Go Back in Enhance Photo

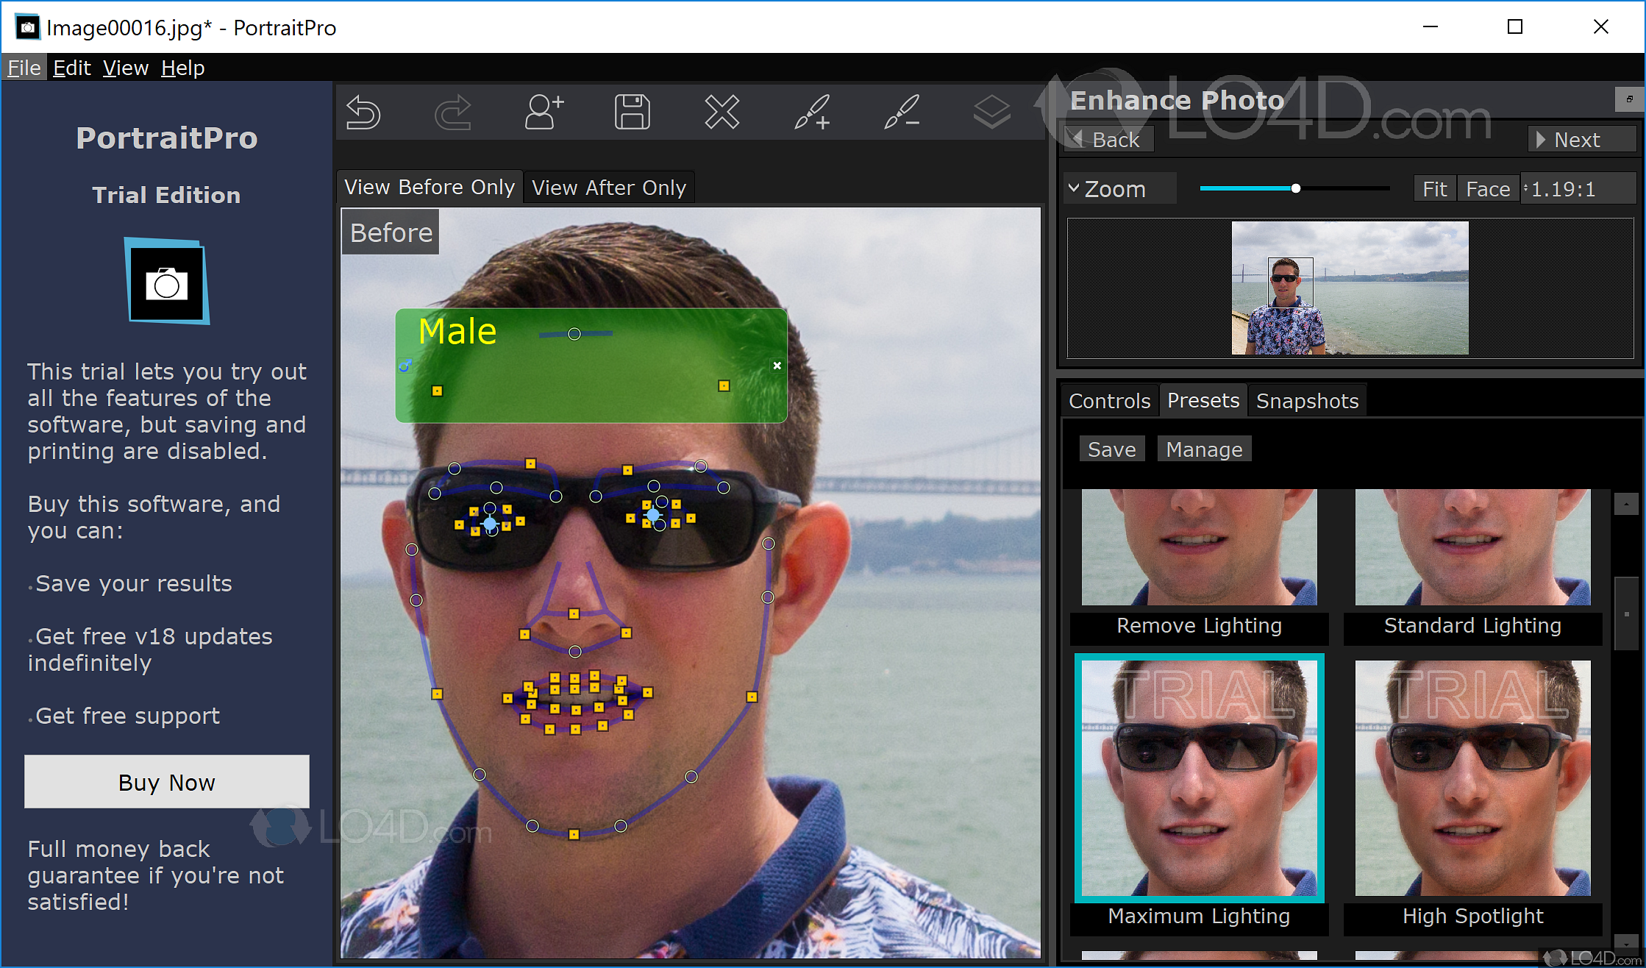tap(1108, 139)
